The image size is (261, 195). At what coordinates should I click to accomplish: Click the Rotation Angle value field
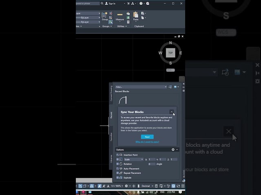tap(152, 164)
